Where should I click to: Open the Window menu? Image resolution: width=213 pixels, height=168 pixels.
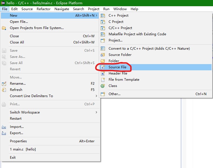[x=120, y=9]
